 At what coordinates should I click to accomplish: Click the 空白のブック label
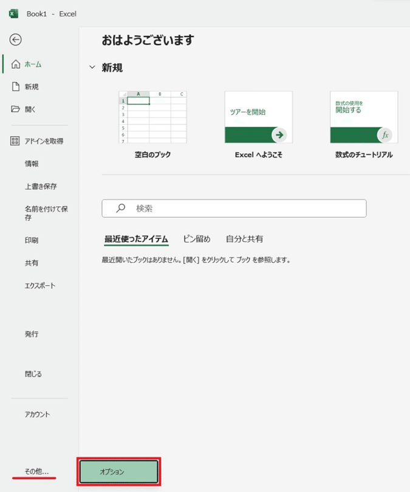coord(152,154)
